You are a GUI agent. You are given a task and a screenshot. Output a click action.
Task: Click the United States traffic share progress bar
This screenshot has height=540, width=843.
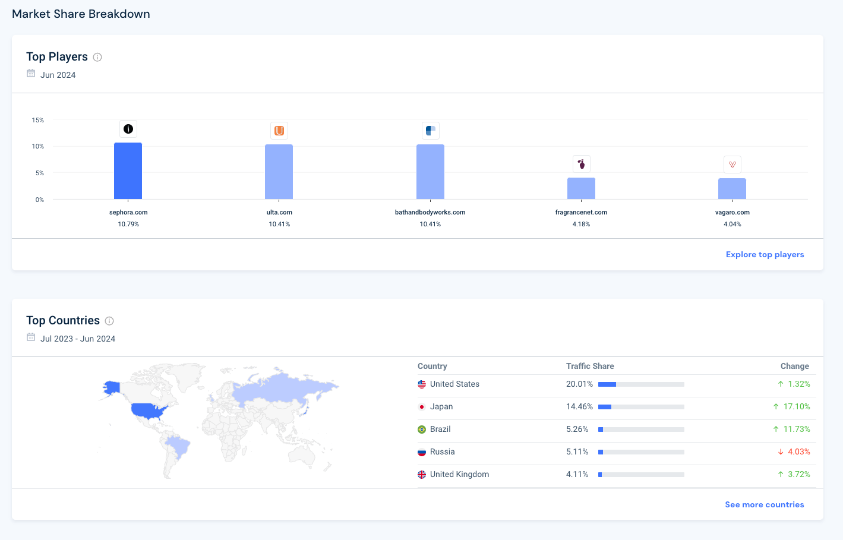[641, 384]
